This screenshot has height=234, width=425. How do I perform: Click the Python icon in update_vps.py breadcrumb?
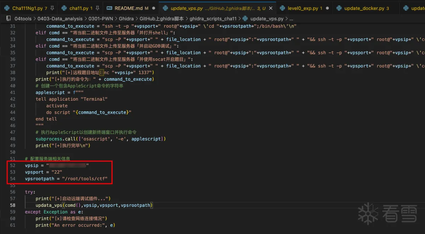pos(245,19)
